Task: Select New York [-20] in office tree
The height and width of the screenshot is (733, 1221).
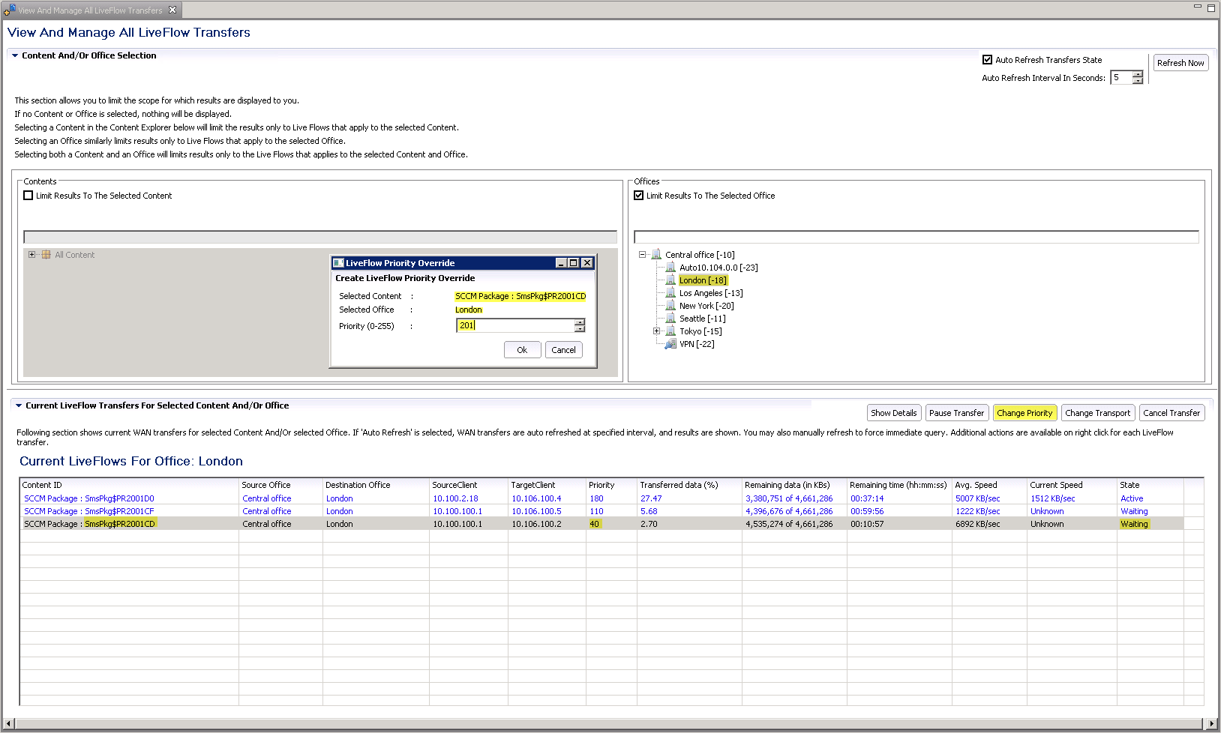Action: (706, 306)
